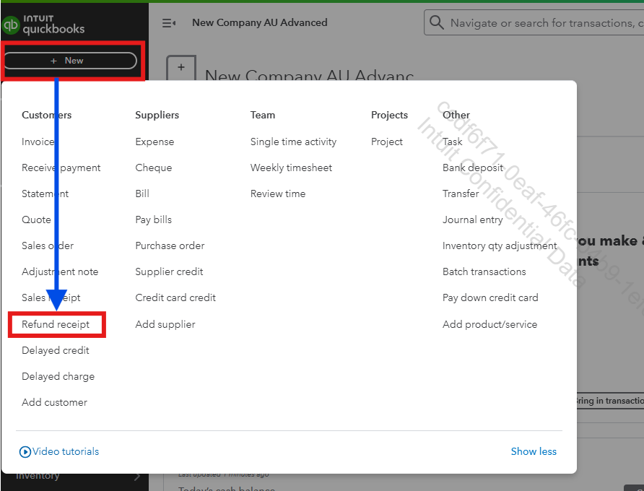The height and width of the screenshot is (491, 644).
Task: Select Quote in Customers column
Action: point(36,220)
